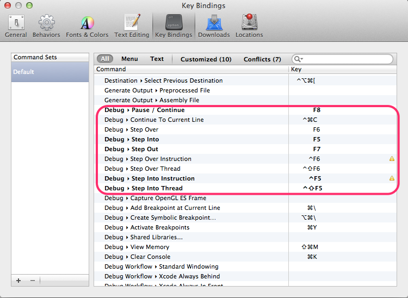Edit the ^⇧F6 key for Step Over Thread
408x298 pixels.
311,169
